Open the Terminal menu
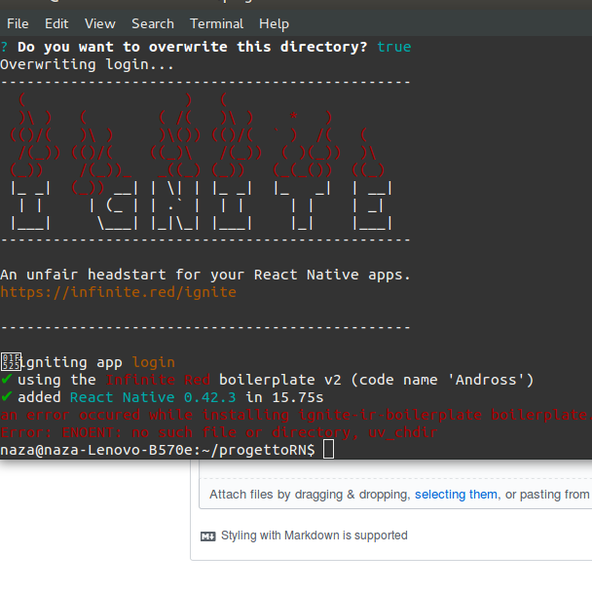592x591 pixels. [216, 23]
